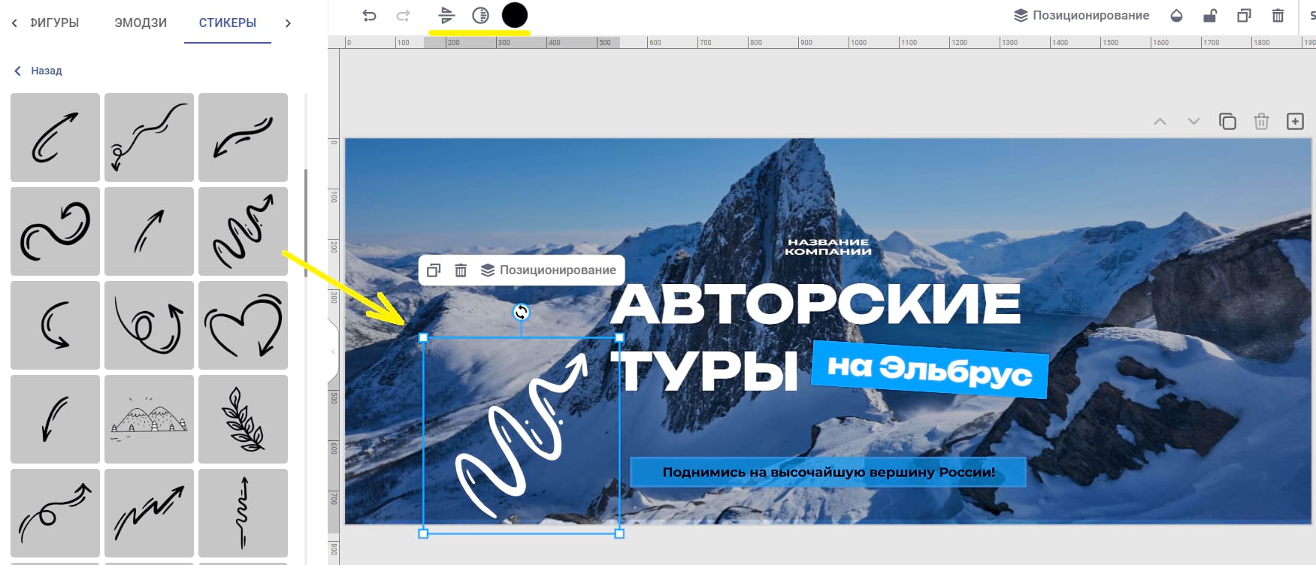Click the rotate handle above the sticker

point(521,312)
